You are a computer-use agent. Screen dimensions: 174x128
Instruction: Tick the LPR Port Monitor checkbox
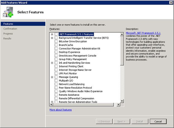coord(56,73)
